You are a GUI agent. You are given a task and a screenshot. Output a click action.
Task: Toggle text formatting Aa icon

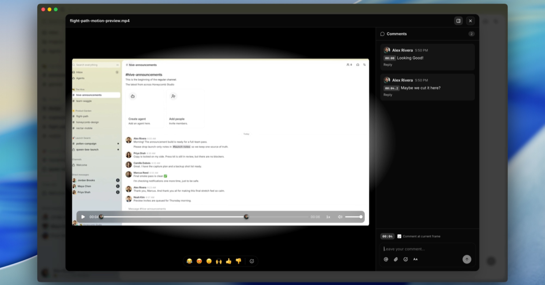coord(415,259)
